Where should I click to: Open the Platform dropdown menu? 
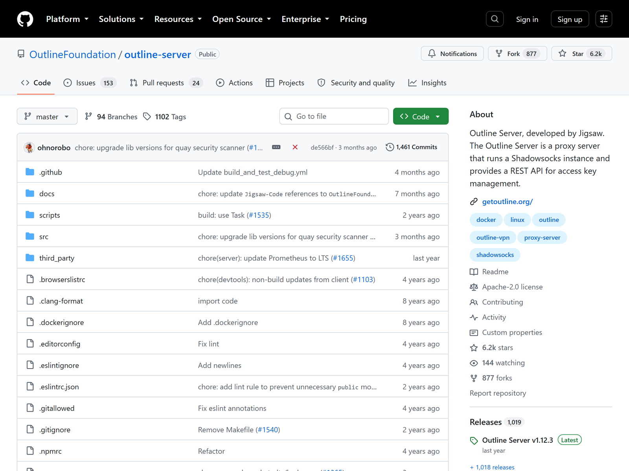67,19
